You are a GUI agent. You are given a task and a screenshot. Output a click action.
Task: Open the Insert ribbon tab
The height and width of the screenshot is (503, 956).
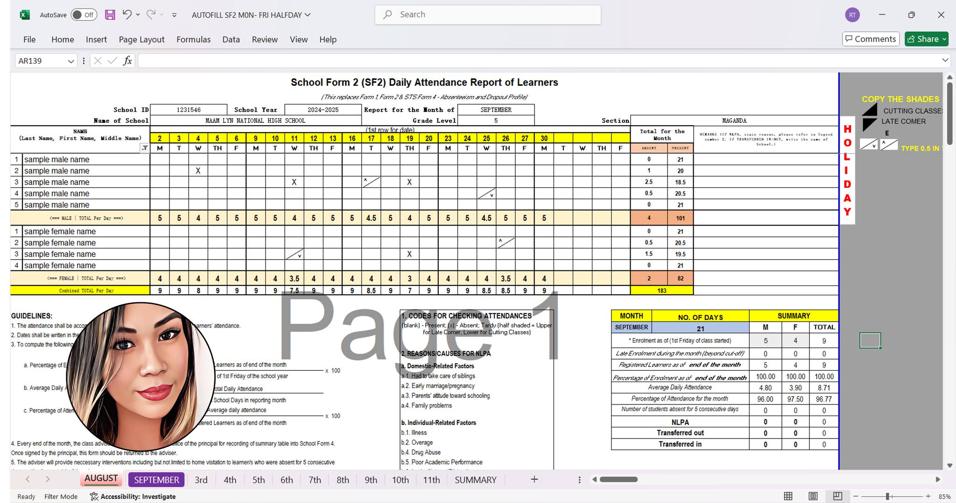[x=96, y=39]
